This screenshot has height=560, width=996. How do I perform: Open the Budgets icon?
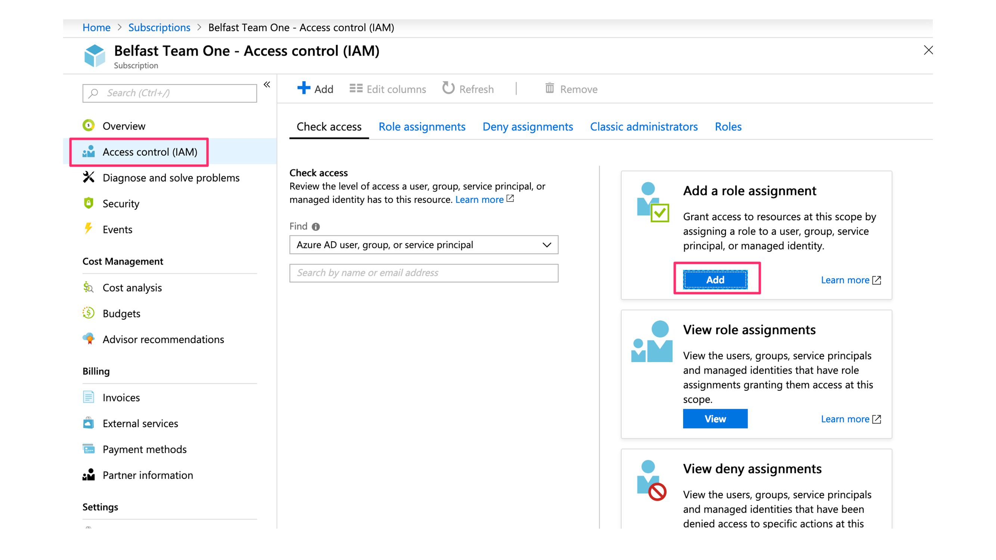(x=89, y=313)
